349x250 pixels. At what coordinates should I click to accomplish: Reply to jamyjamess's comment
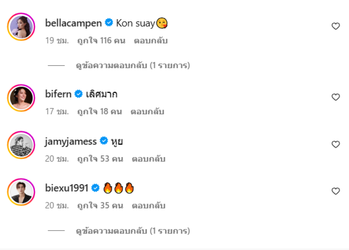click(x=149, y=159)
